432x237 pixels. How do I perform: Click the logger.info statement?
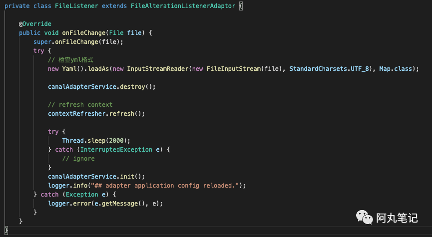(147, 186)
